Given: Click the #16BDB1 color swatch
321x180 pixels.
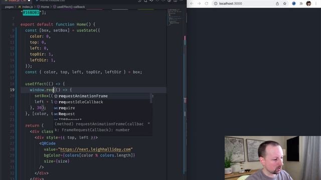Looking at the screenshot, I should coord(31,12).
